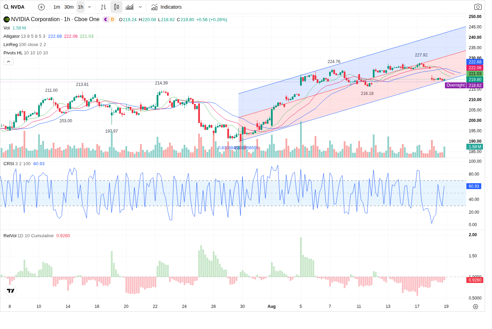Open the TradingView logo link

[11, 291]
